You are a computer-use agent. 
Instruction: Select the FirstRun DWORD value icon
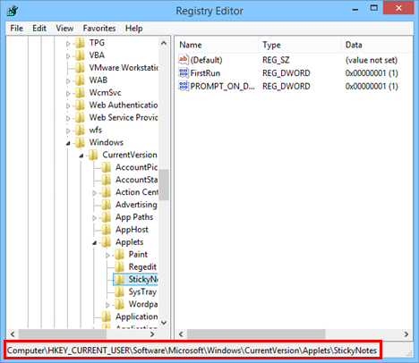[x=184, y=72]
